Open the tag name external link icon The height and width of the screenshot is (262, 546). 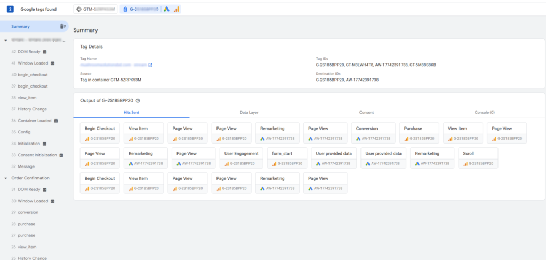point(150,65)
